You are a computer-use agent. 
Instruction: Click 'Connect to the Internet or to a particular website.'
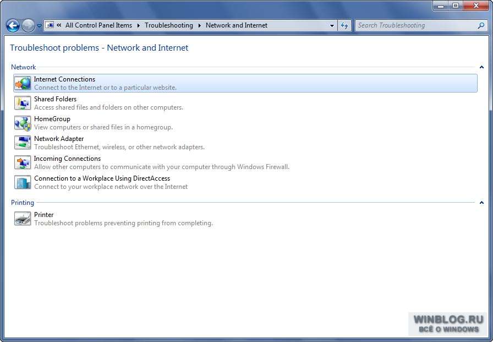click(105, 88)
